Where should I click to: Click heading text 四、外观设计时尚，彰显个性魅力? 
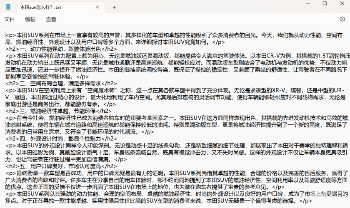(60, 139)
